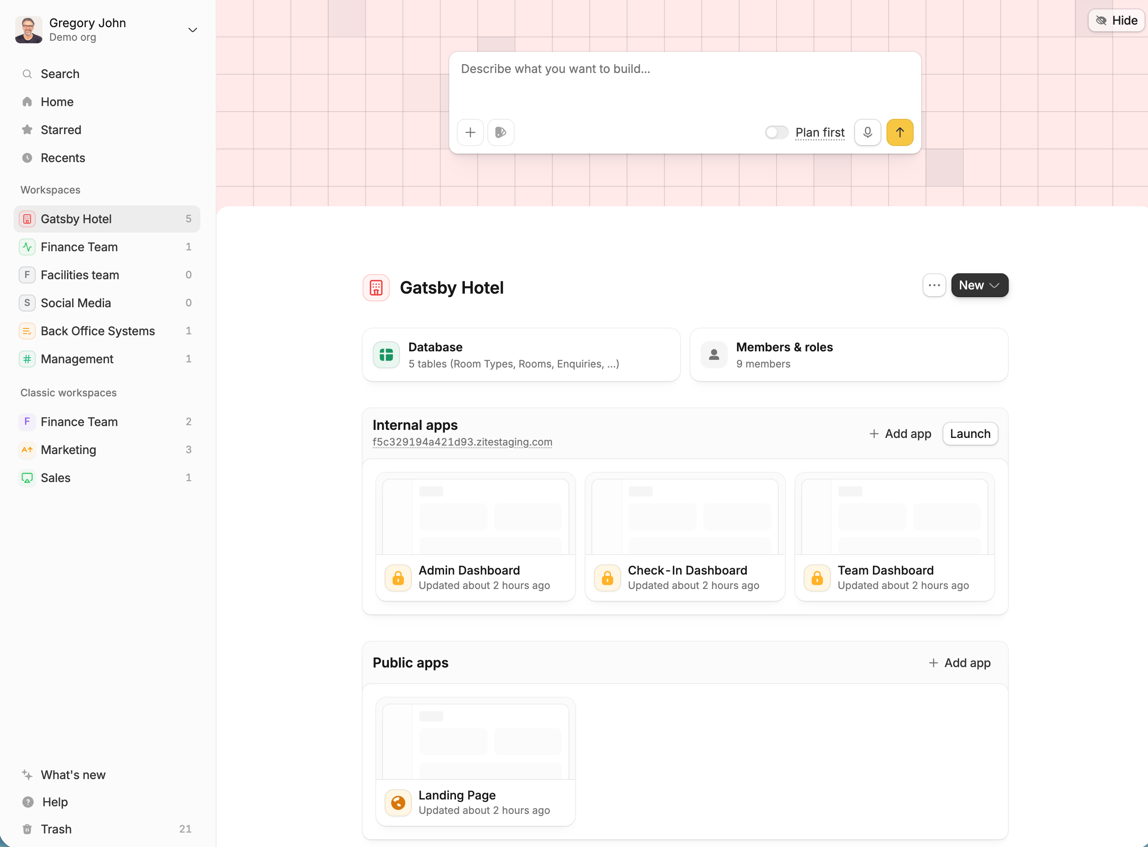Click the design style icon beside the plus
Image resolution: width=1148 pixels, height=847 pixels.
click(501, 133)
